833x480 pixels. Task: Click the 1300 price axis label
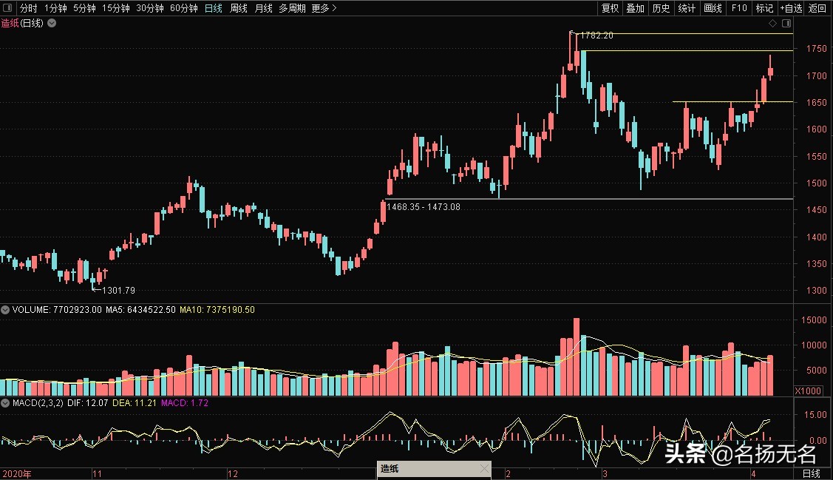pyautogui.click(x=817, y=290)
